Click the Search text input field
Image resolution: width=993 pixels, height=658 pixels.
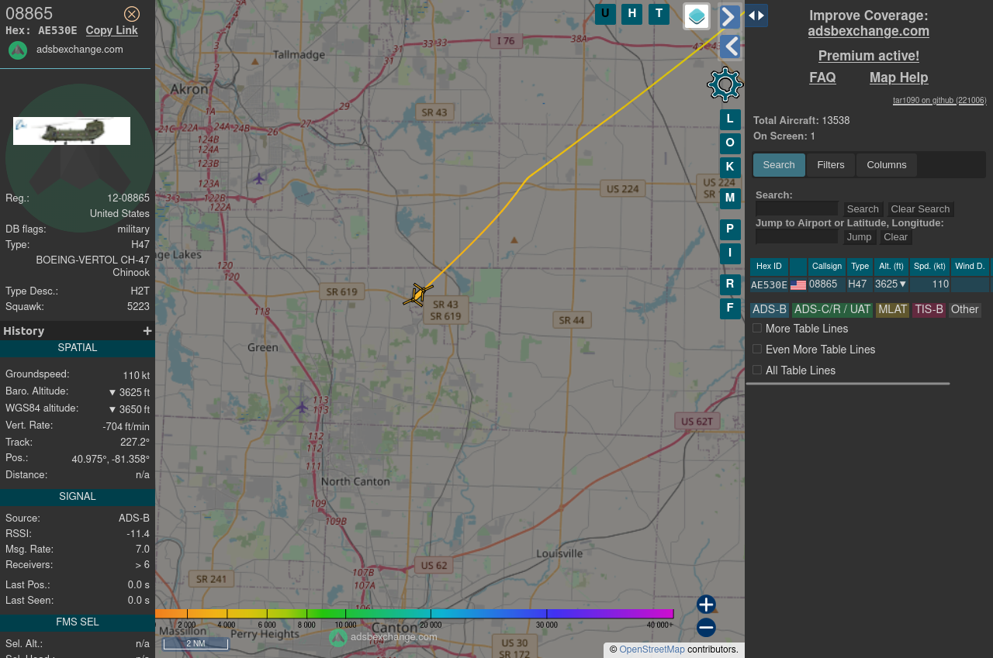[797, 208]
